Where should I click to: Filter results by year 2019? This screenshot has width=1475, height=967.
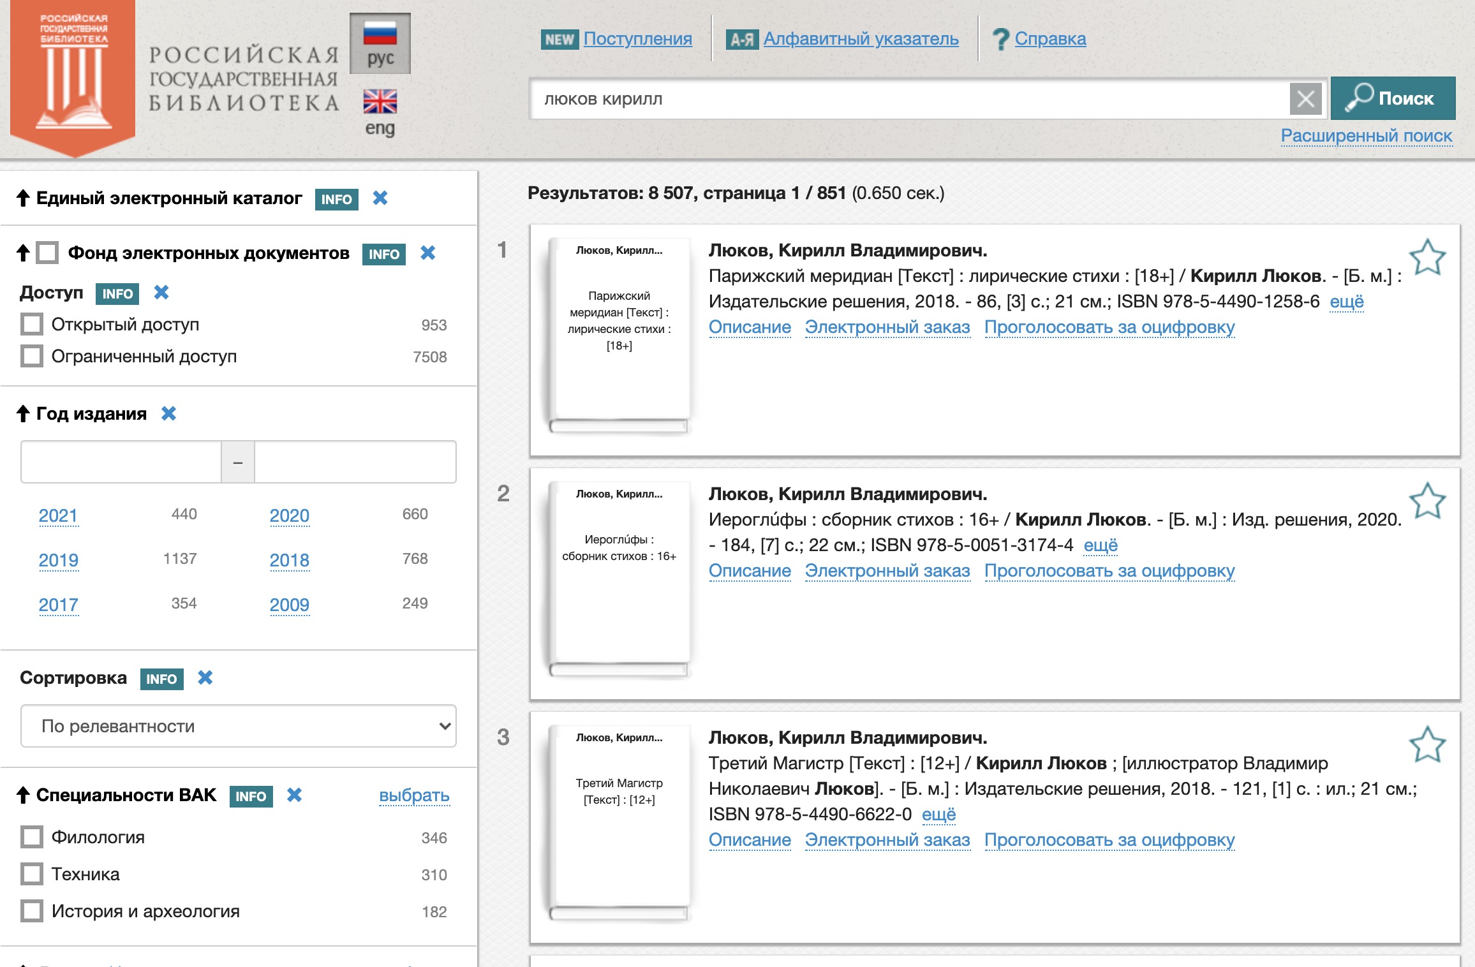(x=58, y=560)
